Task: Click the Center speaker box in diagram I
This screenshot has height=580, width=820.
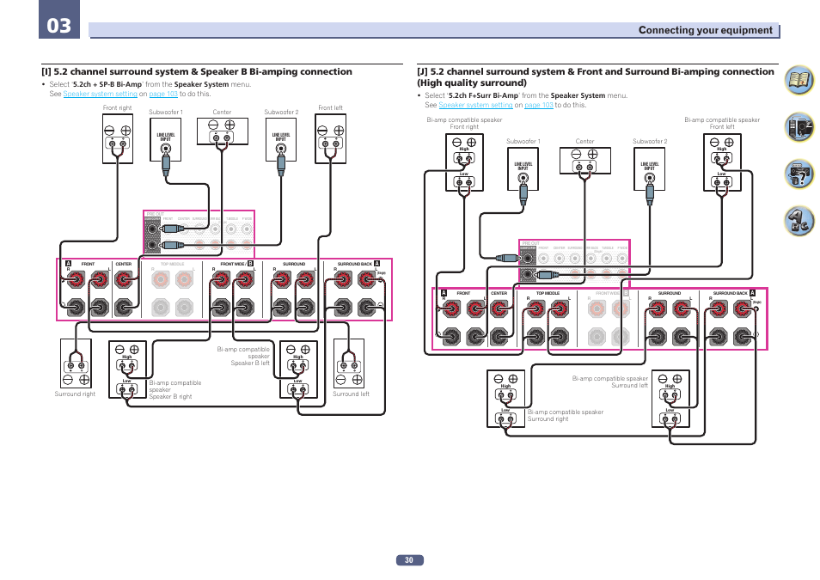Action: 223,131
